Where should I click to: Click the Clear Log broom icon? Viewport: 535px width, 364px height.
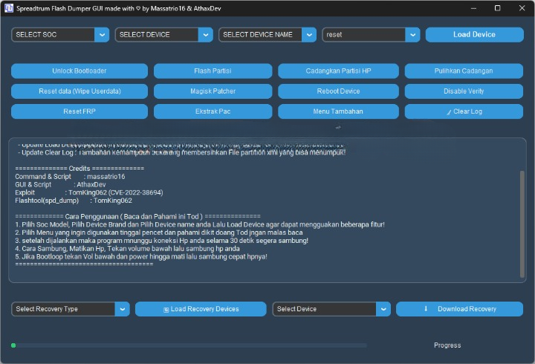pyautogui.click(x=448, y=111)
